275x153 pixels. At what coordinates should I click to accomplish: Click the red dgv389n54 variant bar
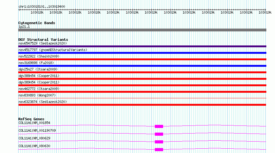(142, 85)
